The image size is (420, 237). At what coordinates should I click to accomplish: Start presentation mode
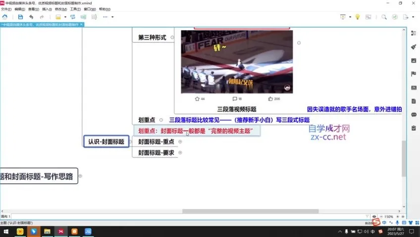[x=343, y=17]
